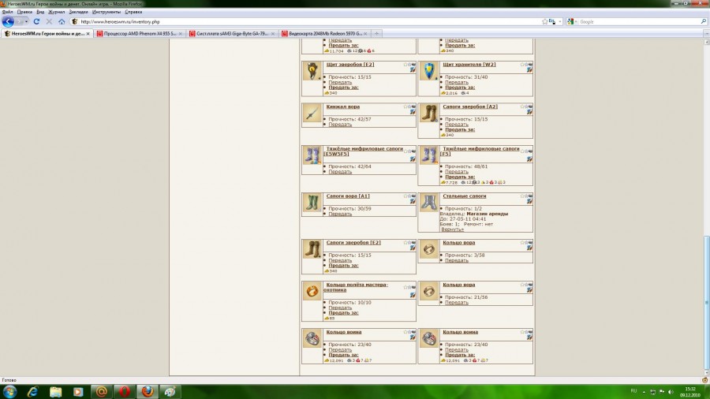Image resolution: width=710 pixels, height=399 pixels.
Task: Click the Стальные сапоги steel boots image
Action: 429,203
